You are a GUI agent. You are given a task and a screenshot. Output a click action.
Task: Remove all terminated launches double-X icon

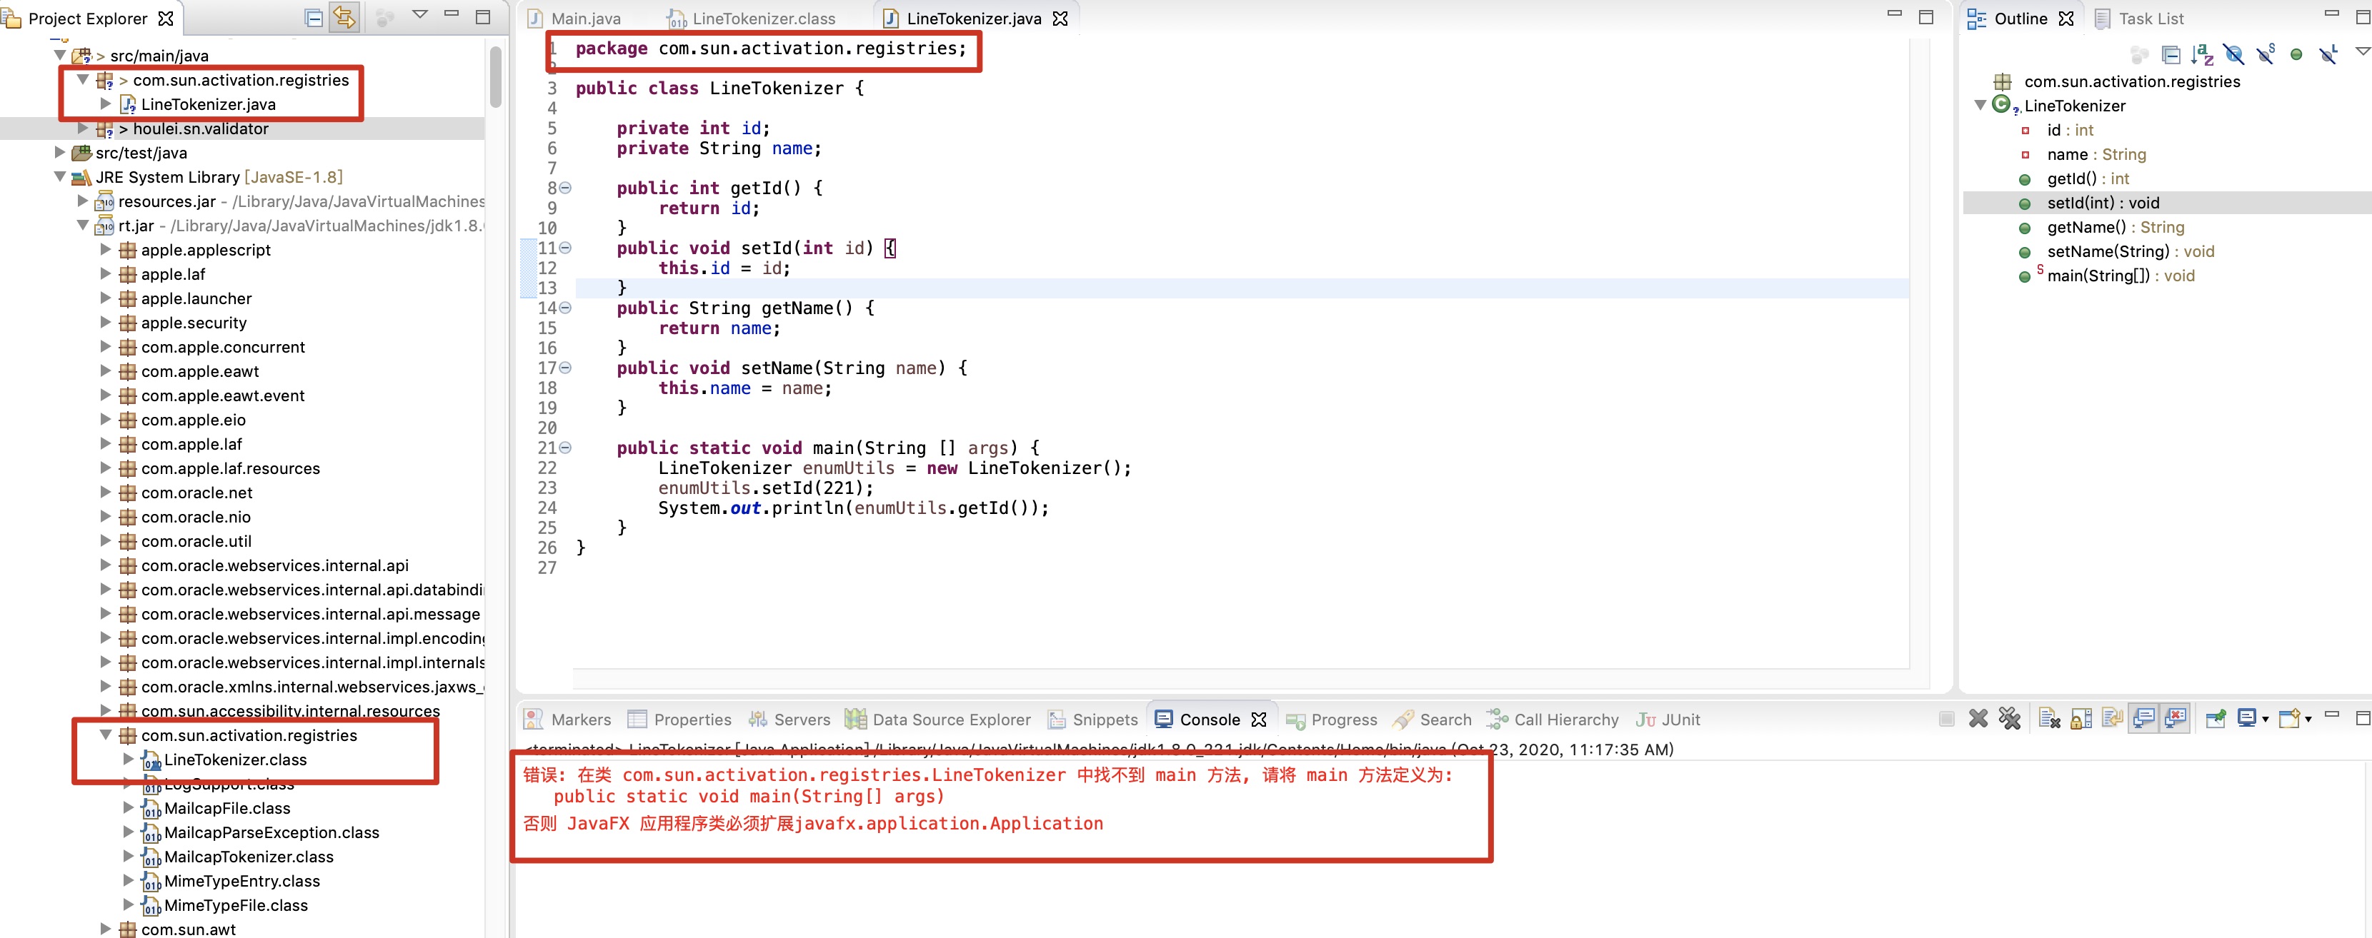[x=2010, y=719]
